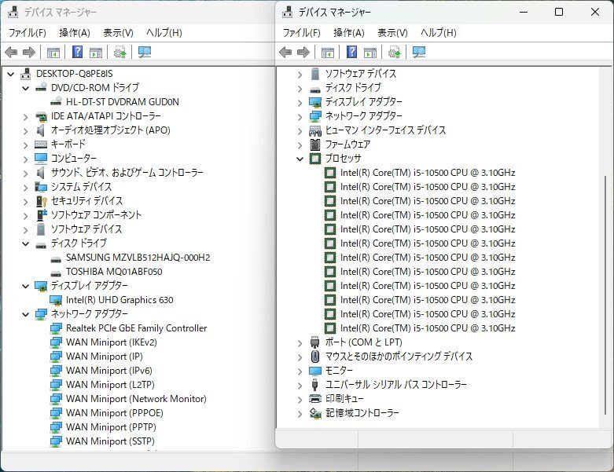Click last Intel Core i5-10500 processor icon
This screenshot has height=472, width=614.
click(x=330, y=328)
